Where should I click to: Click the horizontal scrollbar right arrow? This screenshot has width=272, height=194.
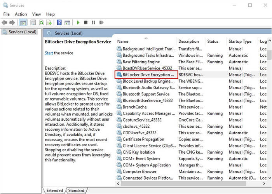pyautogui.click(x=264, y=184)
